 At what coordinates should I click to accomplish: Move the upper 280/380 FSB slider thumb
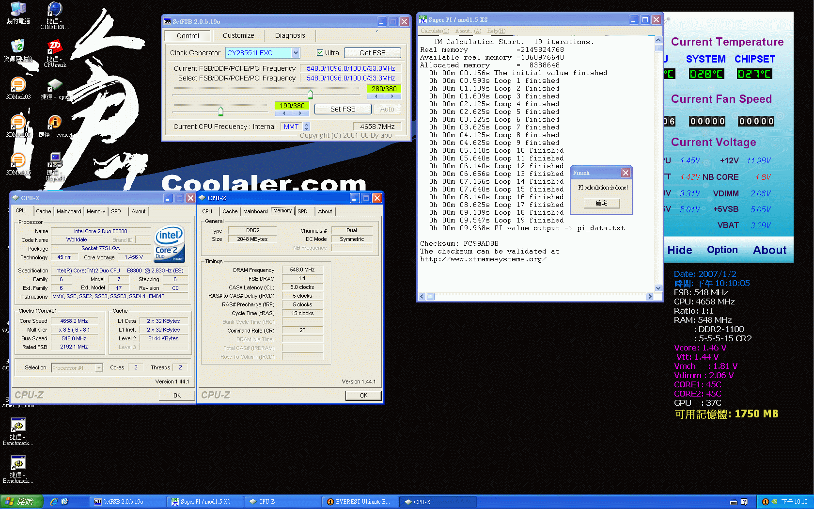coord(311,94)
